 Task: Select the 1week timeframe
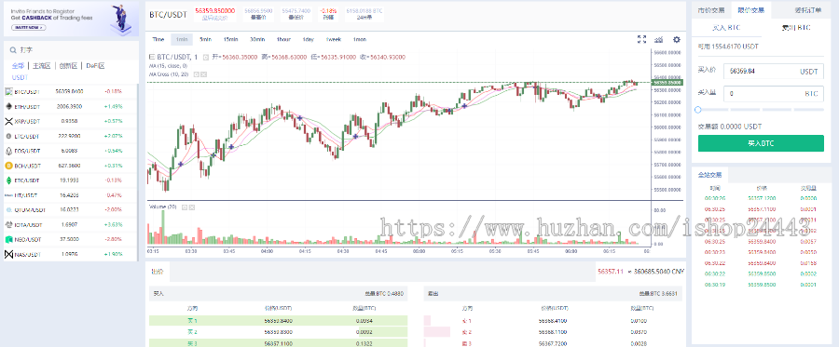[x=334, y=39]
